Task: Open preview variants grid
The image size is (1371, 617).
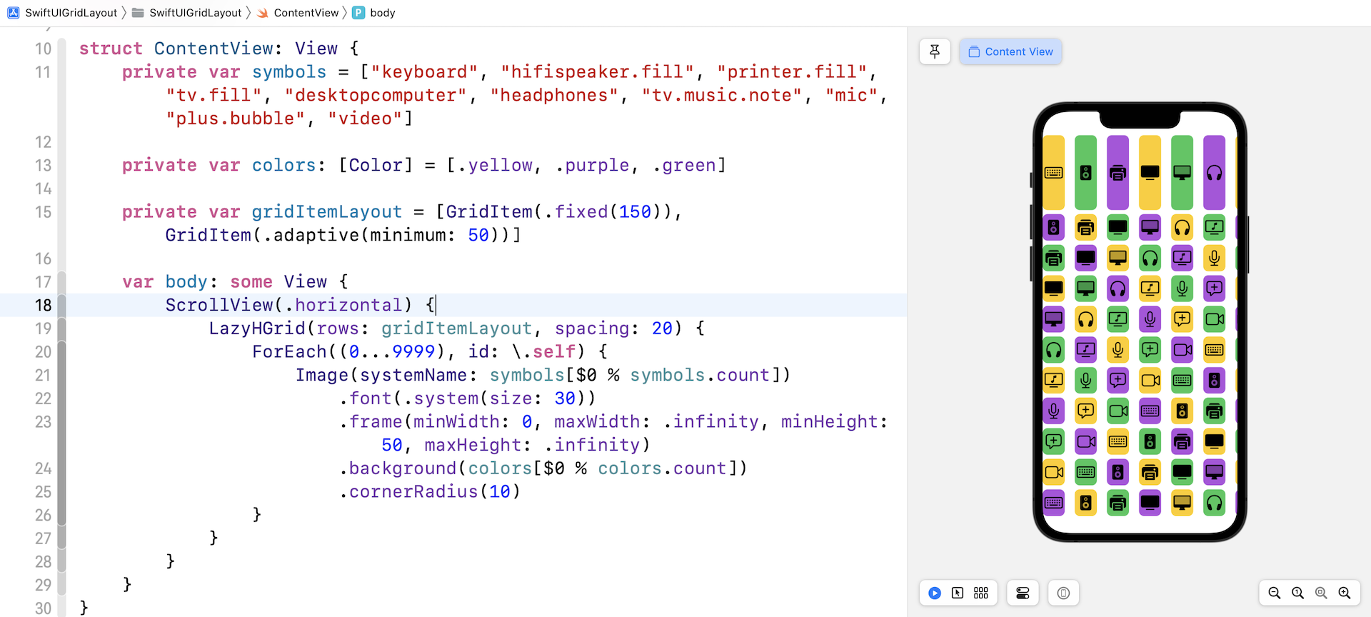Action: [x=981, y=593]
